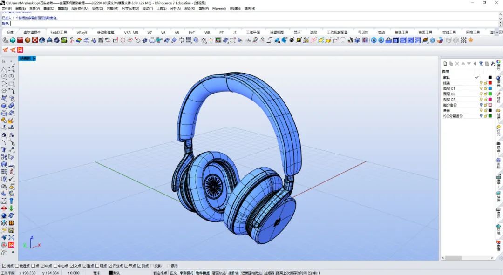The width and height of the screenshot is (503, 275).
Task: Toggle the lock icon of 备份 layer
Action: [486, 111]
